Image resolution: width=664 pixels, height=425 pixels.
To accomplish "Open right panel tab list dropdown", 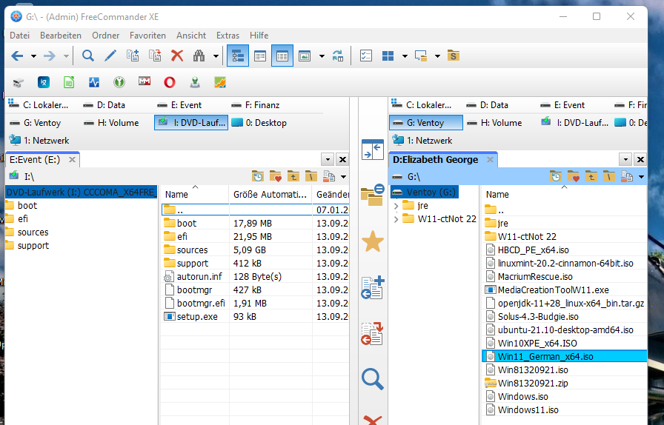I will (x=625, y=160).
